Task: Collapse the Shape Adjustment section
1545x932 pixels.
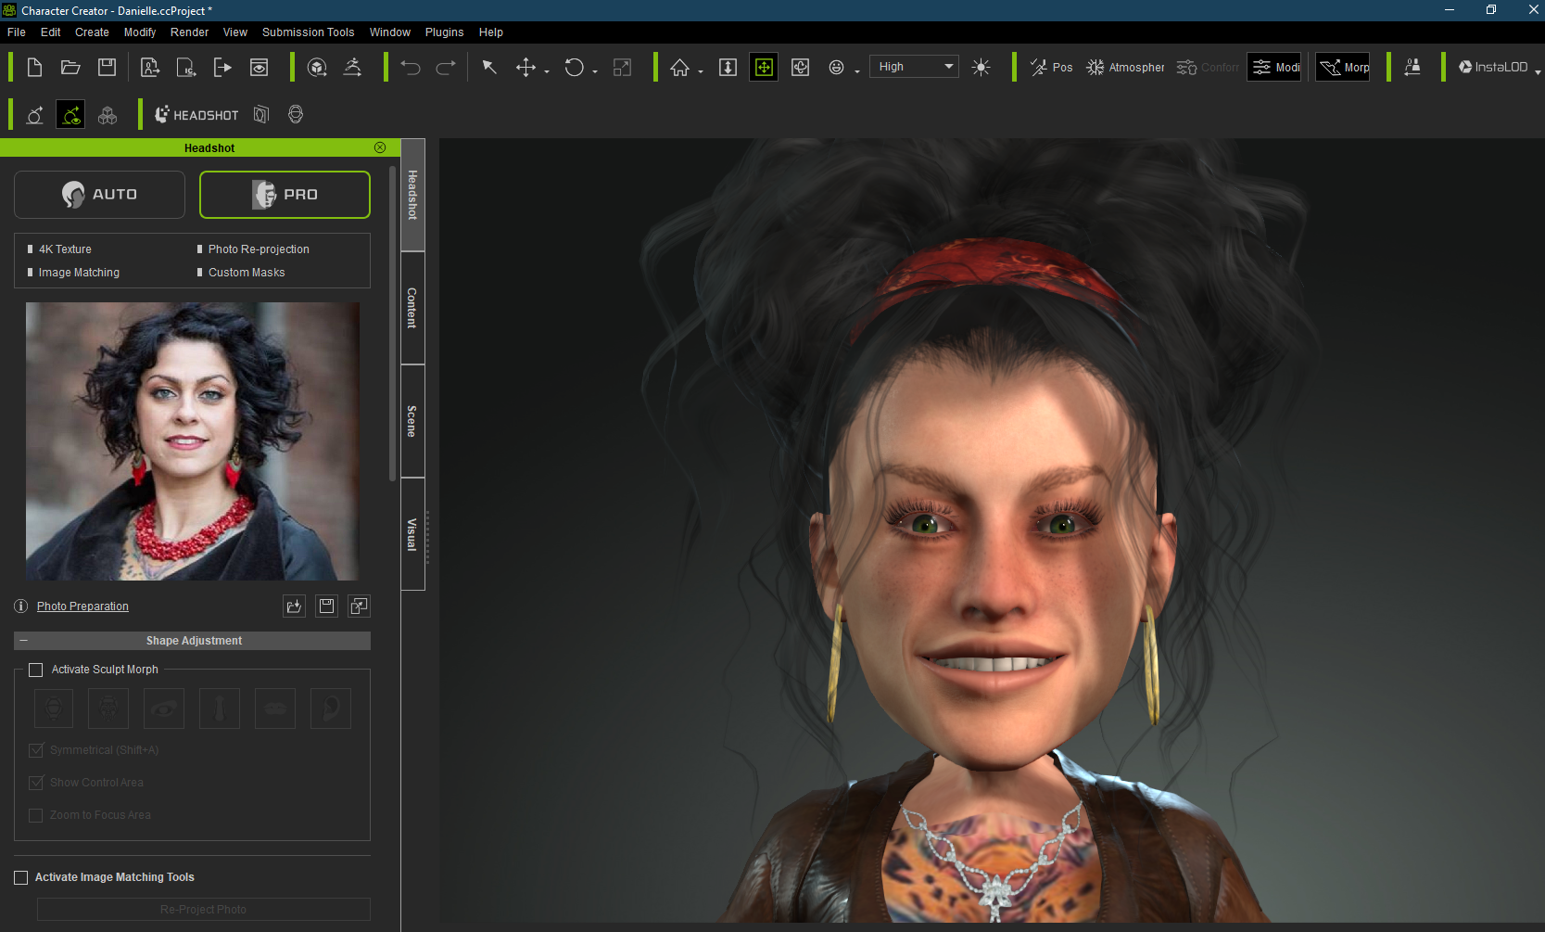Action: pos(23,641)
